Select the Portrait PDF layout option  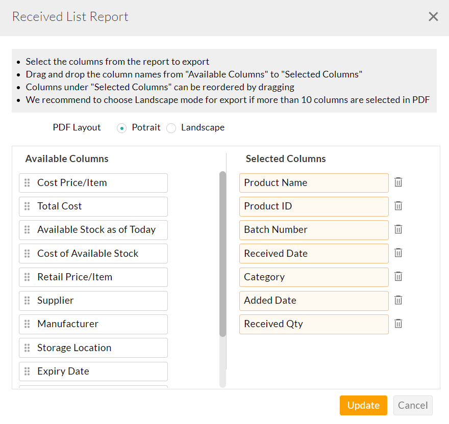[121, 128]
